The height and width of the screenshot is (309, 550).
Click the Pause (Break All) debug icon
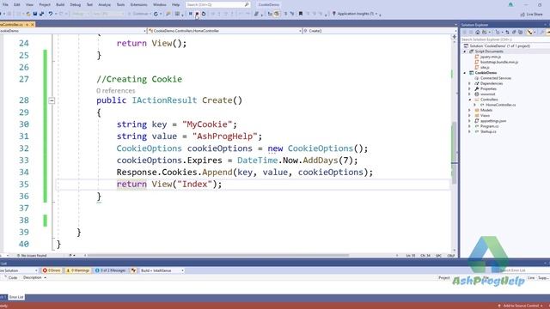191,14
